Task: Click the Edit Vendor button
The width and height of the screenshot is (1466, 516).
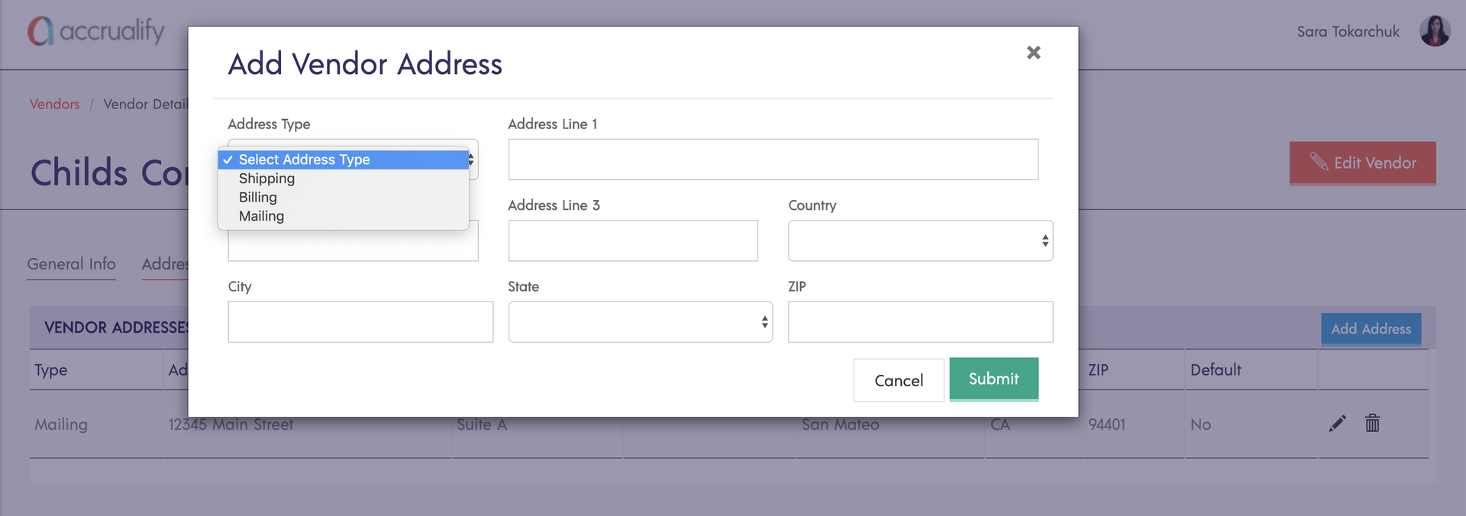Action: pyautogui.click(x=1362, y=163)
